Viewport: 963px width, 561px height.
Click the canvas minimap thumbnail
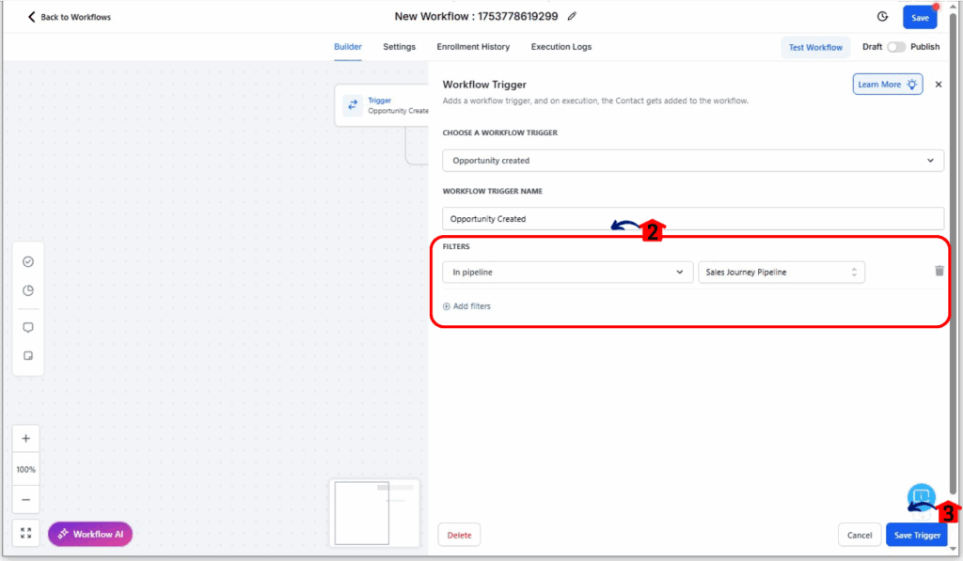click(375, 513)
